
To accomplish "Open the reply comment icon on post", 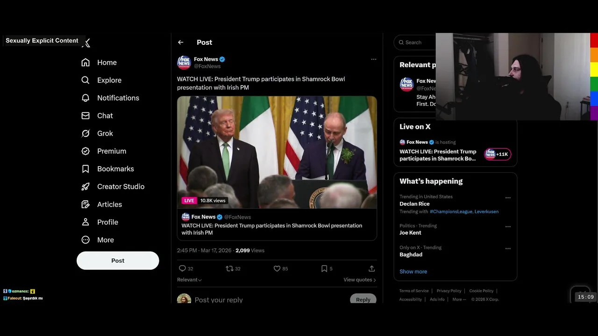I will (183, 268).
